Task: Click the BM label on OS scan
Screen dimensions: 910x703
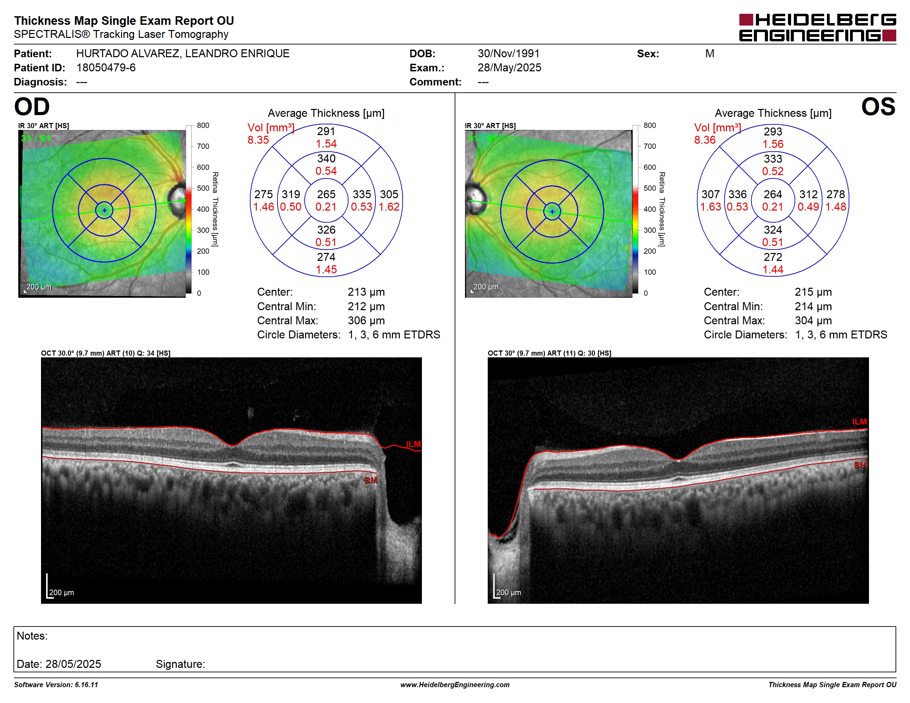Action: (x=860, y=465)
